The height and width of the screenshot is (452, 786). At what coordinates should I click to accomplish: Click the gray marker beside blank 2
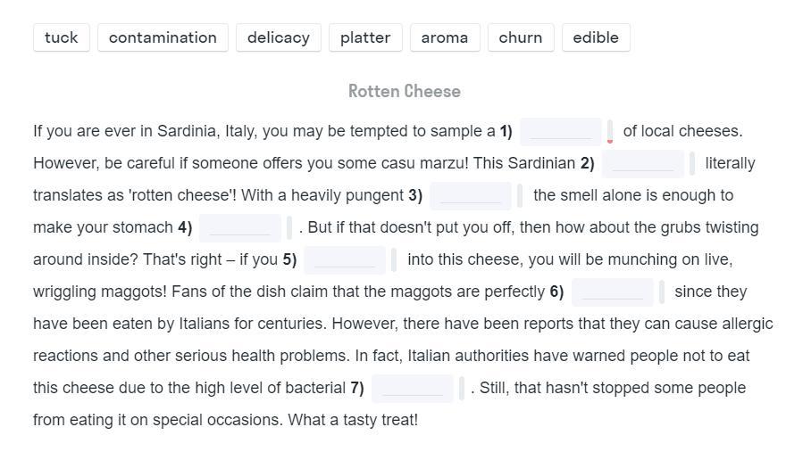pos(692,164)
